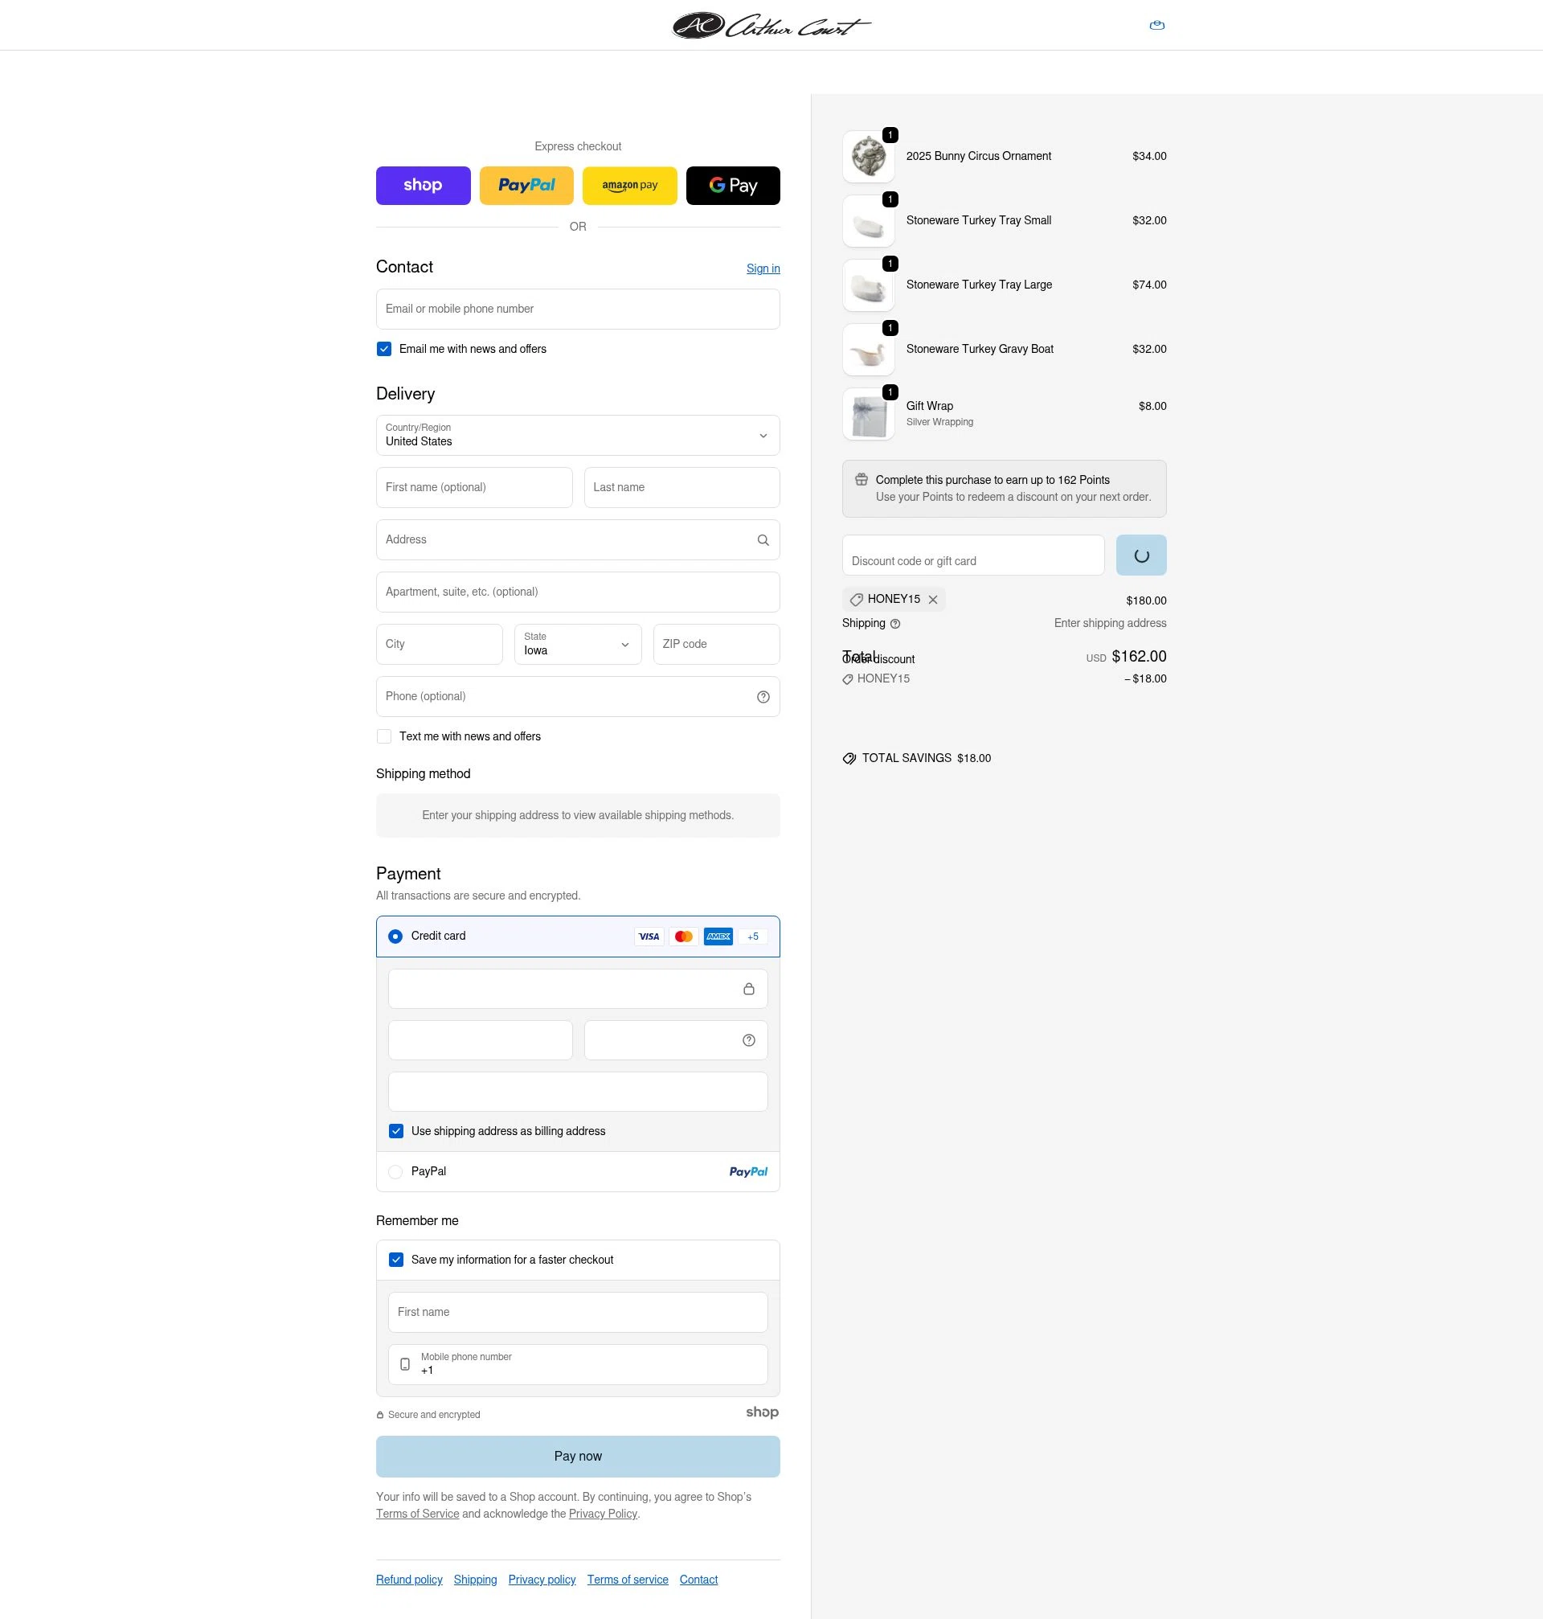This screenshot has width=1543, height=1619.
Task: Click the Pay now button
Action: tap(577, 1456)
